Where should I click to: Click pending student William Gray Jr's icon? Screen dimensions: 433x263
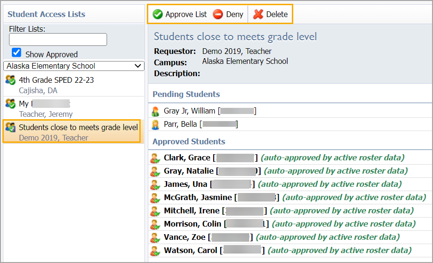[x=155, y=111]
